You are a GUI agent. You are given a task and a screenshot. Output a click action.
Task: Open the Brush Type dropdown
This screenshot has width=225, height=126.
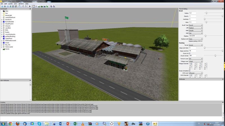pyautogui.click(x=196, y=25)
